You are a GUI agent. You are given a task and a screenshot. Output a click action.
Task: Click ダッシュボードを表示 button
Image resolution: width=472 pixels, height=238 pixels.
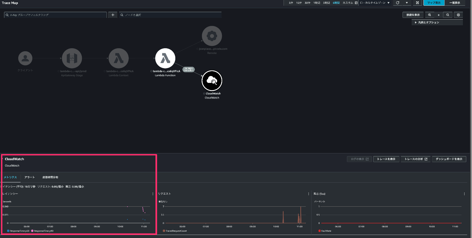pyautogui.click(x=449, y=159)
